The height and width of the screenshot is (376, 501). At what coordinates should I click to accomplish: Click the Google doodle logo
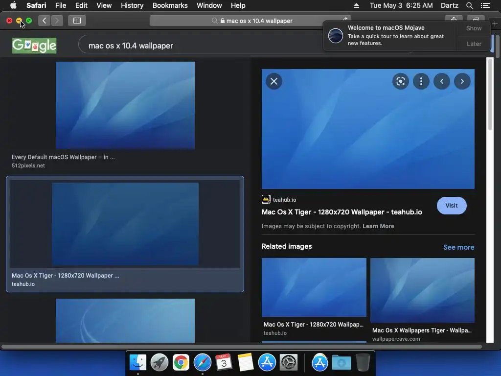pos(34,46)
